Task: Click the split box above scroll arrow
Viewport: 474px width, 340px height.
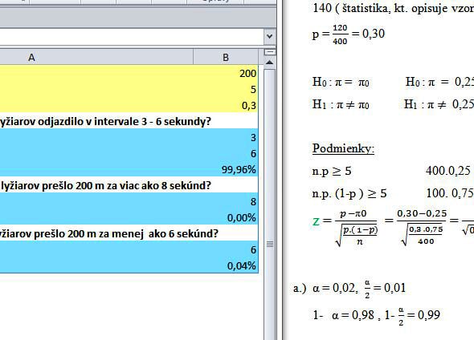Action: click(269, 52)
